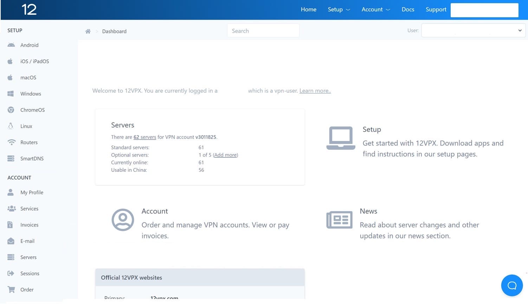Open the Windows logo setup icon
528x306 pixels.
pyautogui.click(x=11, y=94)
